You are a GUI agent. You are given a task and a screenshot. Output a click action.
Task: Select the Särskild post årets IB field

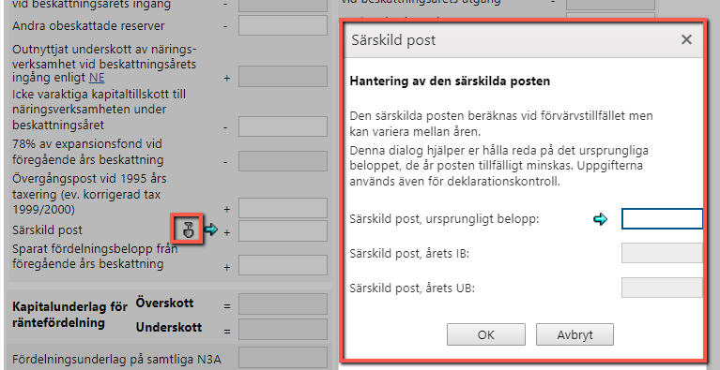[662, 253]
